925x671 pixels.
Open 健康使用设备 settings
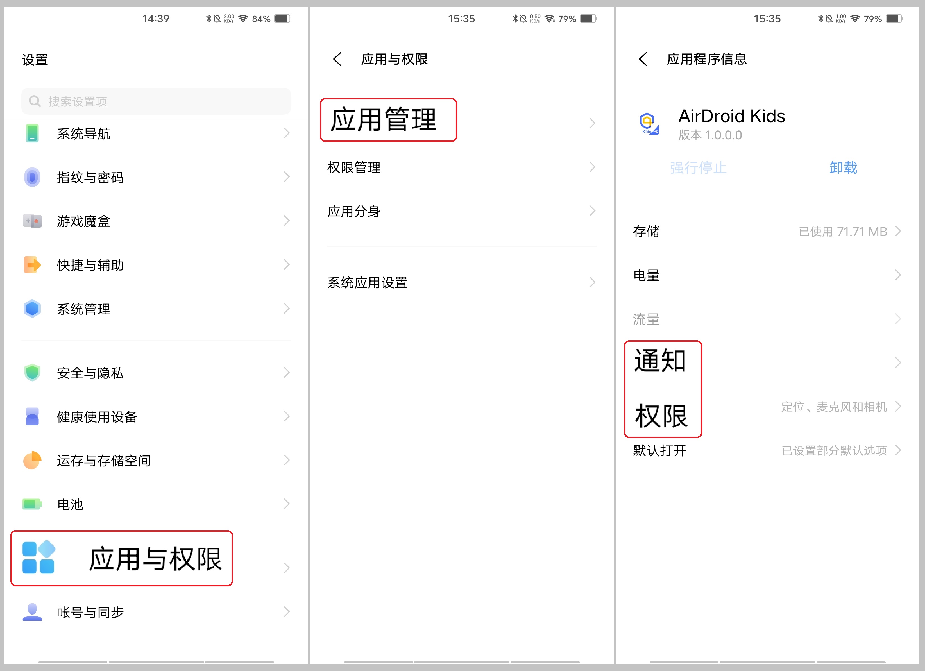(x=156, y=416)
